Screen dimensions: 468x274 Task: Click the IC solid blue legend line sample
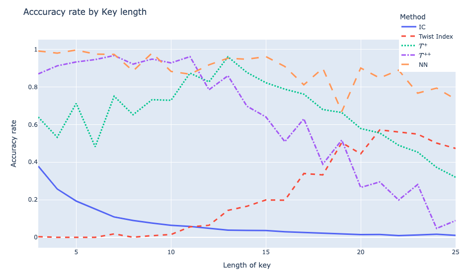pyautogui.click(x=408, y=27)
